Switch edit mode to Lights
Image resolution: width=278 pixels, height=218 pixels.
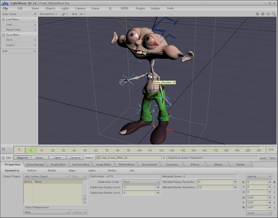(57, 158)
